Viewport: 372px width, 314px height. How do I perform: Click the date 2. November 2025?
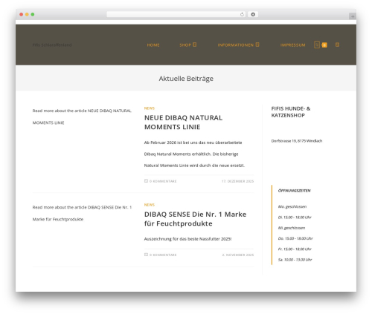(x=238, y=255)
